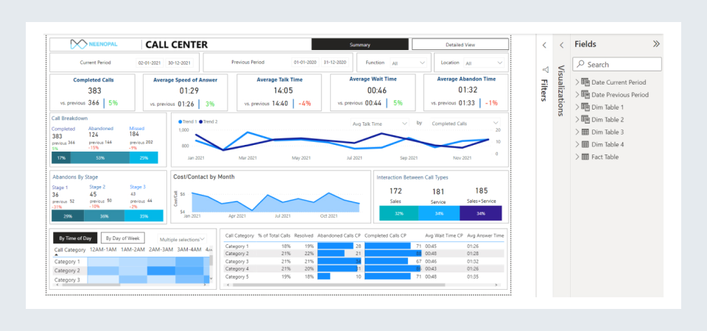
Task: Click current period end date 30-12-2021
Action: pos(179,63)
